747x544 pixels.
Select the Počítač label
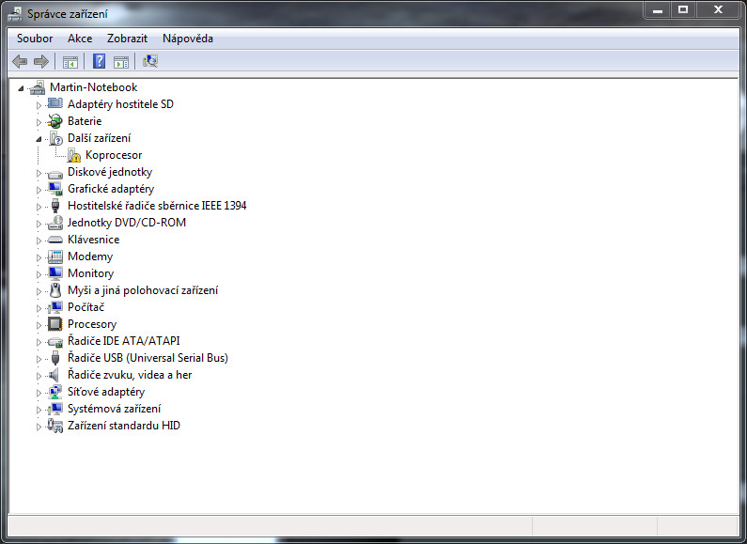[x=86, y=307]
